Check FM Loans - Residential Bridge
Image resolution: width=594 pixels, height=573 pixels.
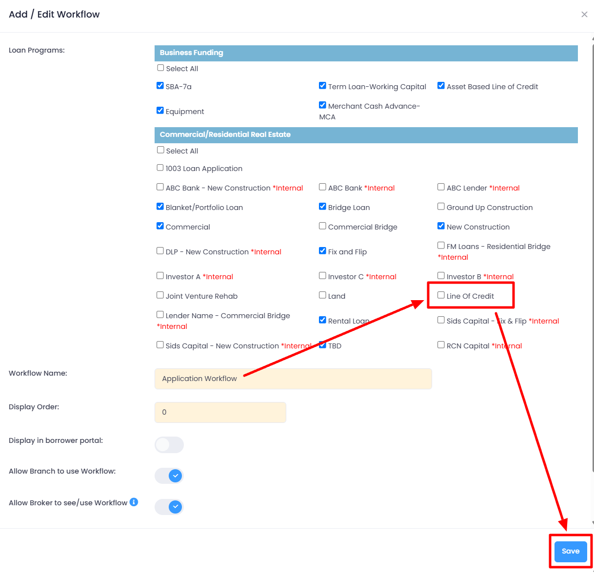coord(441,245)
